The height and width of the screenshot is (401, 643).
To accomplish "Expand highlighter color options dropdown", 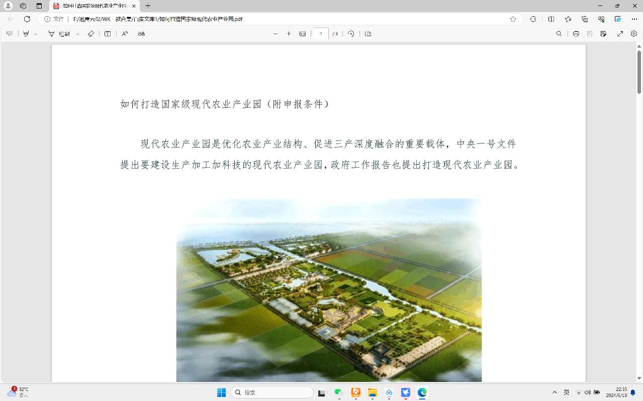I will [36, 34].
